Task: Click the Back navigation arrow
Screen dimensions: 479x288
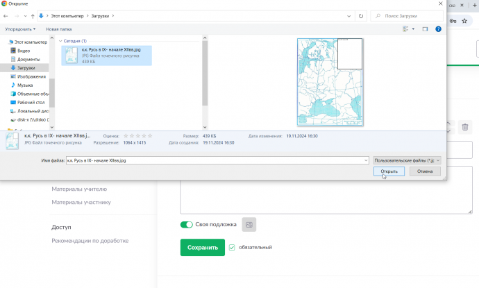Action: [7, 15]
